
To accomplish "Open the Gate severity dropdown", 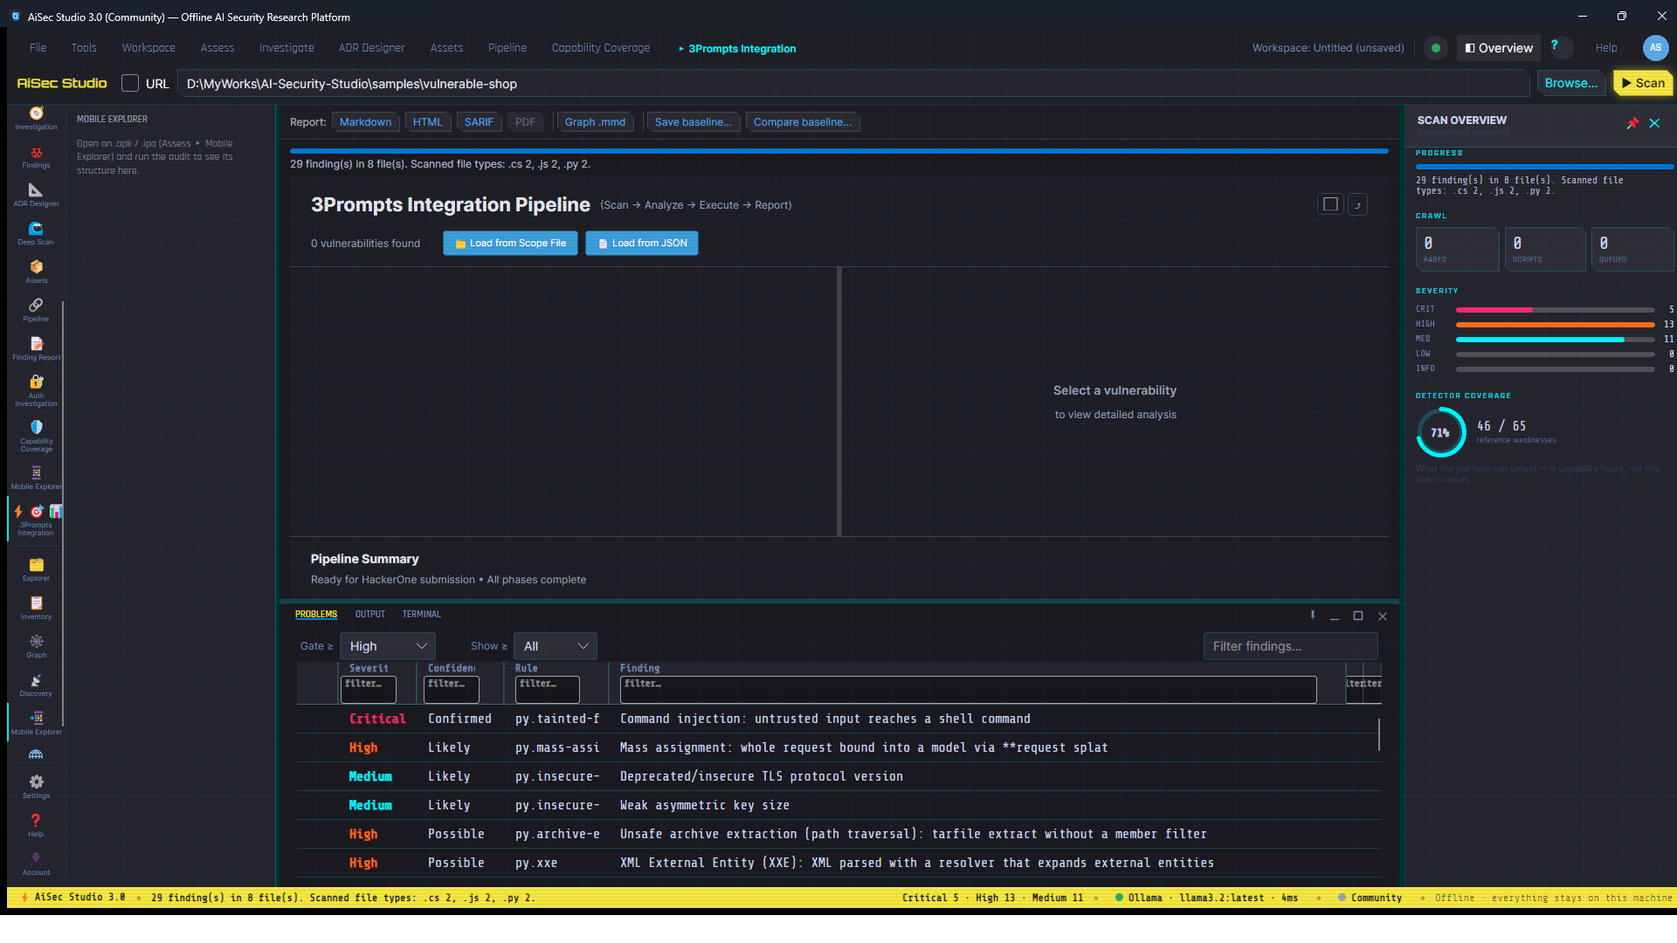I will (x=388, y=646).
